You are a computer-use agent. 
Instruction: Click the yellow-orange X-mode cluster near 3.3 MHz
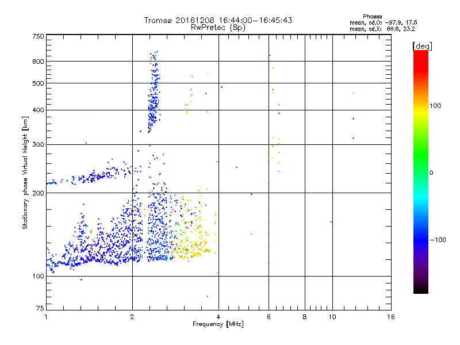192,227
